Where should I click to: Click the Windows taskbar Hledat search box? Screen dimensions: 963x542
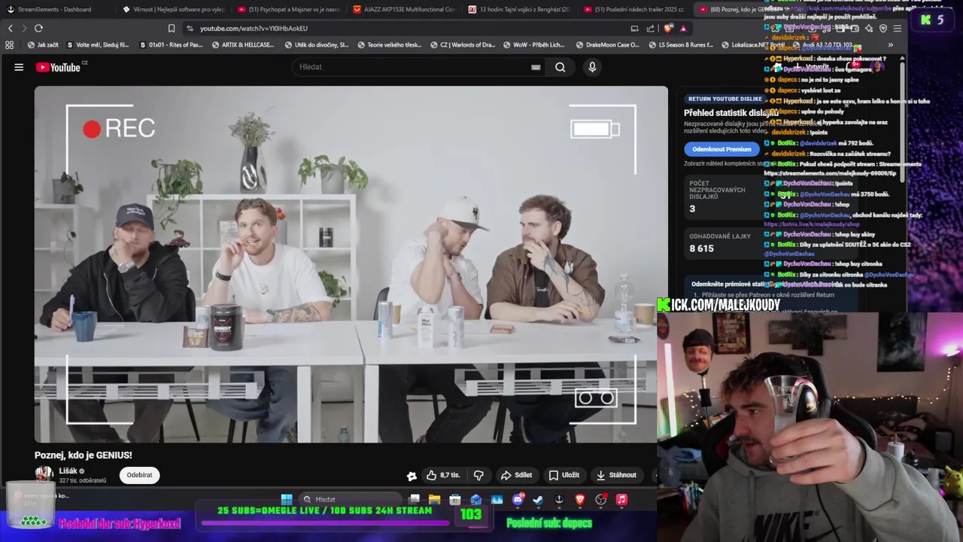pyautogui.click(x=351, y=499)
